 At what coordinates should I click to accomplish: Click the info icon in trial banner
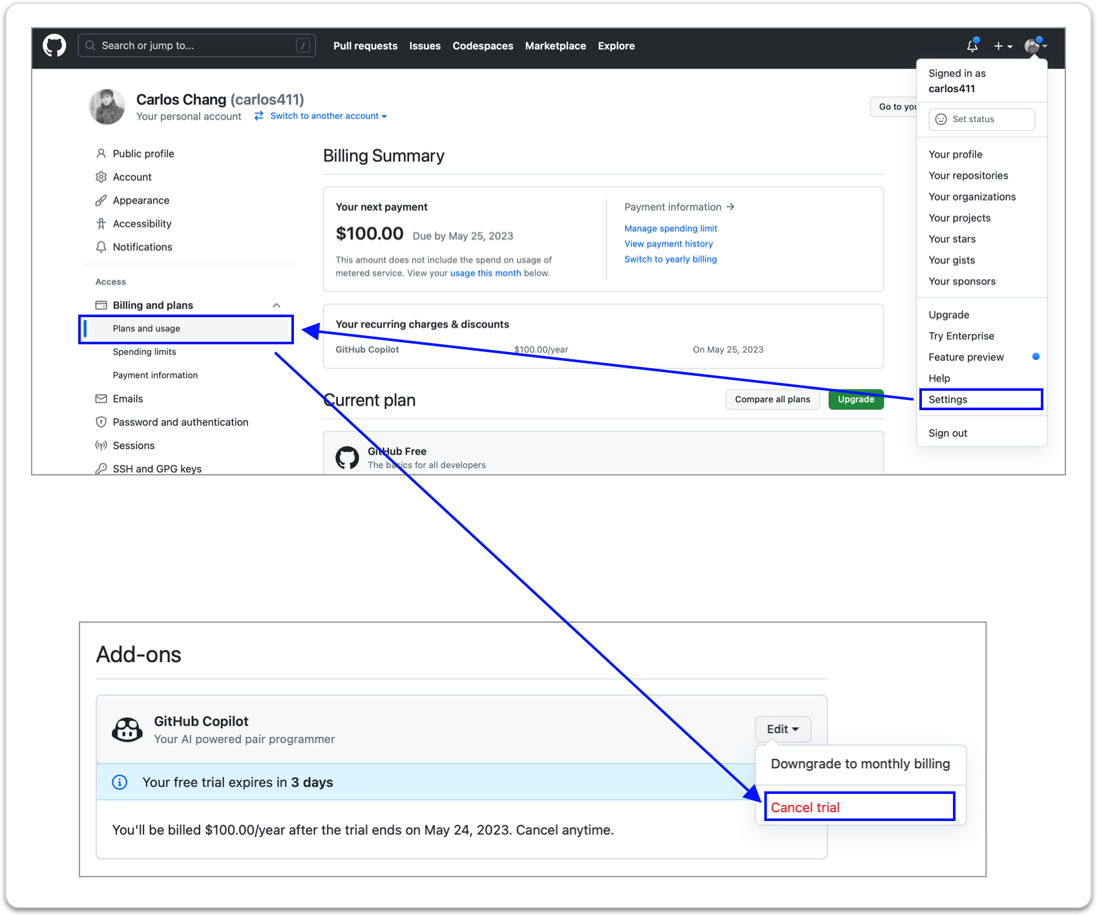[x=120, y=782]
